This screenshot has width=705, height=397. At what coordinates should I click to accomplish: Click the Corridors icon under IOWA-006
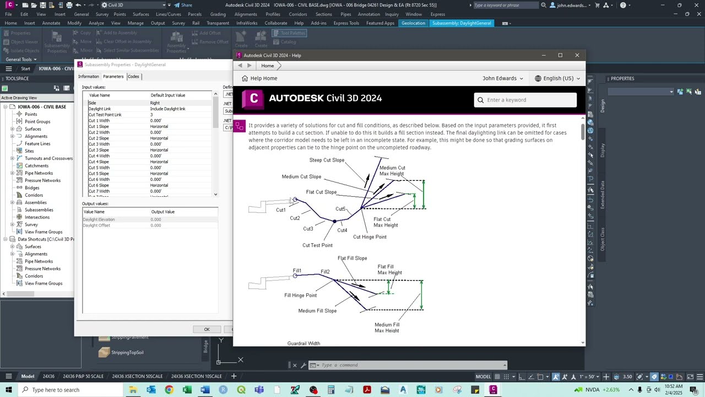tap(19, 195)
